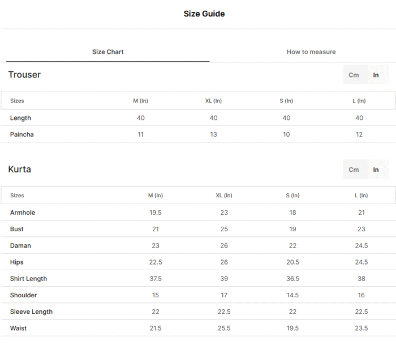Viewport: 396px width, 346px height.
Task: Click the Size Guide heading
Action: tap(204, 14)
